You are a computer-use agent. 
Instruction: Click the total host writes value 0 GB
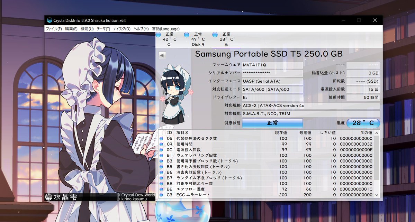(x=363, y=73)
